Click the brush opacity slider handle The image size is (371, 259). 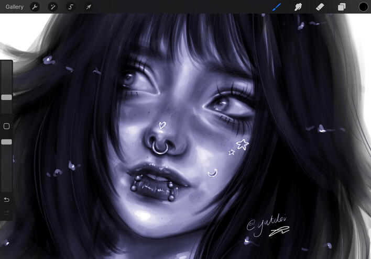click(6, 142)
